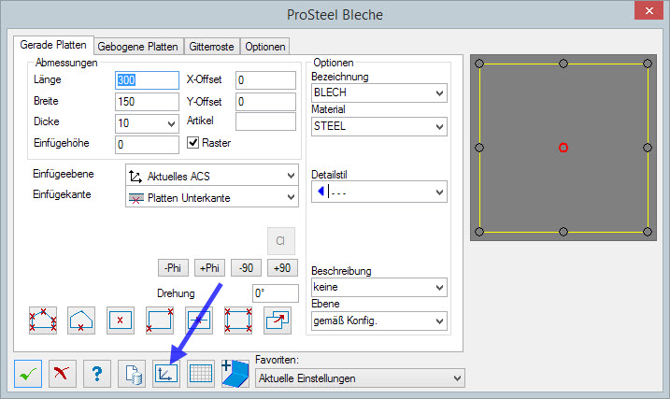
Task: Cancel with the red X button
Action: pos(63,374)
